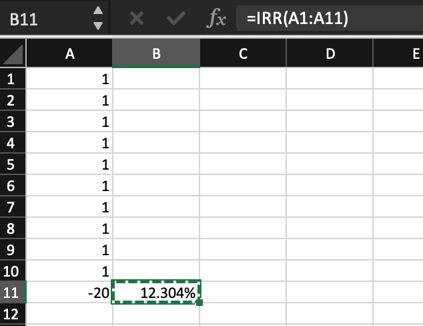Click empty cell C5

pyautogui.click(x=243, y=164)
